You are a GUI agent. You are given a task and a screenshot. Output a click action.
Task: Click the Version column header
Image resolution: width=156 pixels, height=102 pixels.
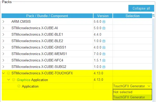point(103,16)
